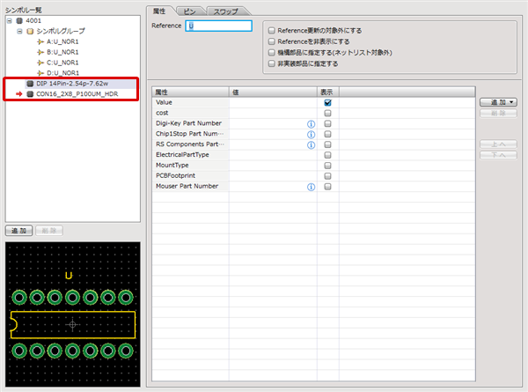
Task: Click the 属性 column header
Action: pyautogui.click(x=191, y=92)
